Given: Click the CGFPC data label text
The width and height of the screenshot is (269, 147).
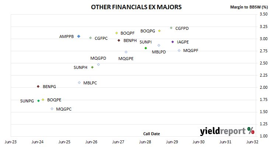Looking at the screenshot, I should coord(101,38).
